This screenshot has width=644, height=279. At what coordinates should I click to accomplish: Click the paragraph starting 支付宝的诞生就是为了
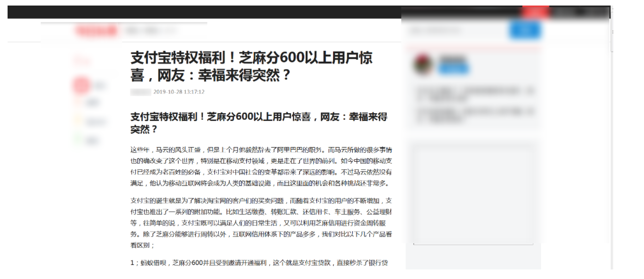261,223
